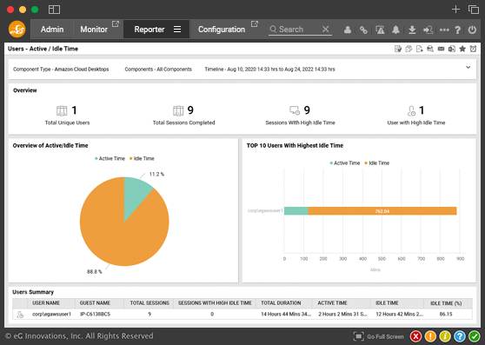Open Configuration in new window icon
Screen dimensions: 485x345
pyautogui.click(x=255, y=23)
